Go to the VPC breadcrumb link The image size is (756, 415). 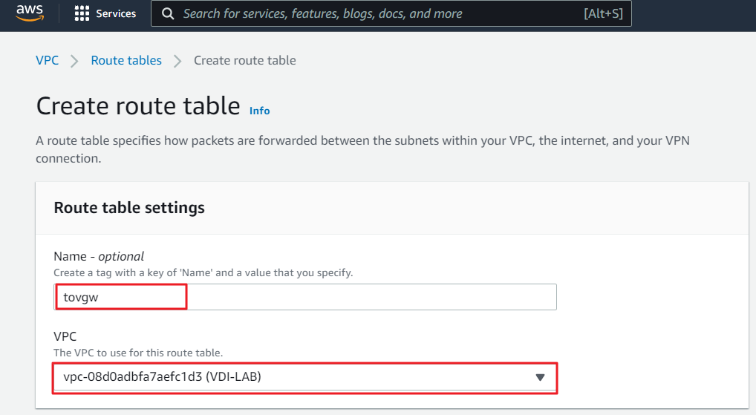[x=47, y=60]
